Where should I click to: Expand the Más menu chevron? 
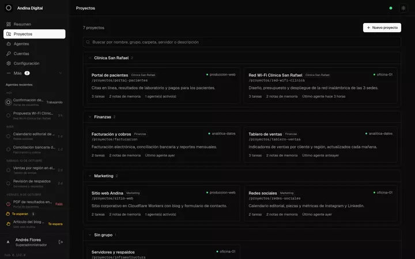61,73
